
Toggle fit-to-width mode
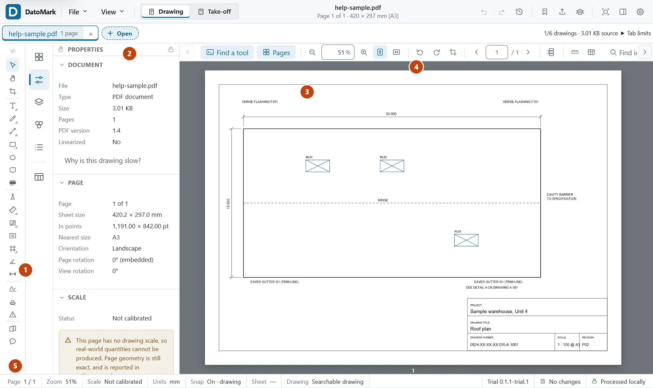click(x=396, y=52)
